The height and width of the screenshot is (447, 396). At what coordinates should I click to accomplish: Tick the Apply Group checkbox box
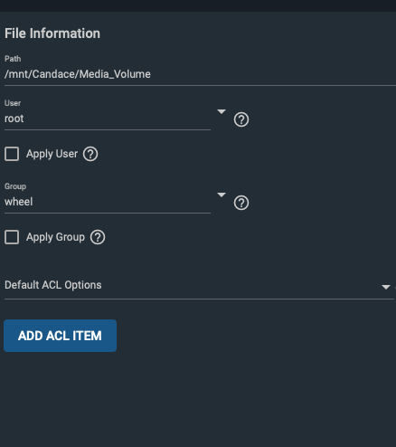pos(12,237)
